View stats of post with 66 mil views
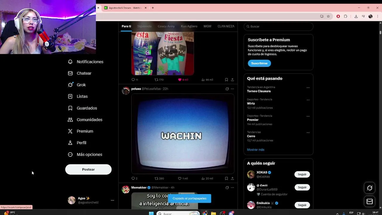382x215 pixels. click(x=207, y=80)
